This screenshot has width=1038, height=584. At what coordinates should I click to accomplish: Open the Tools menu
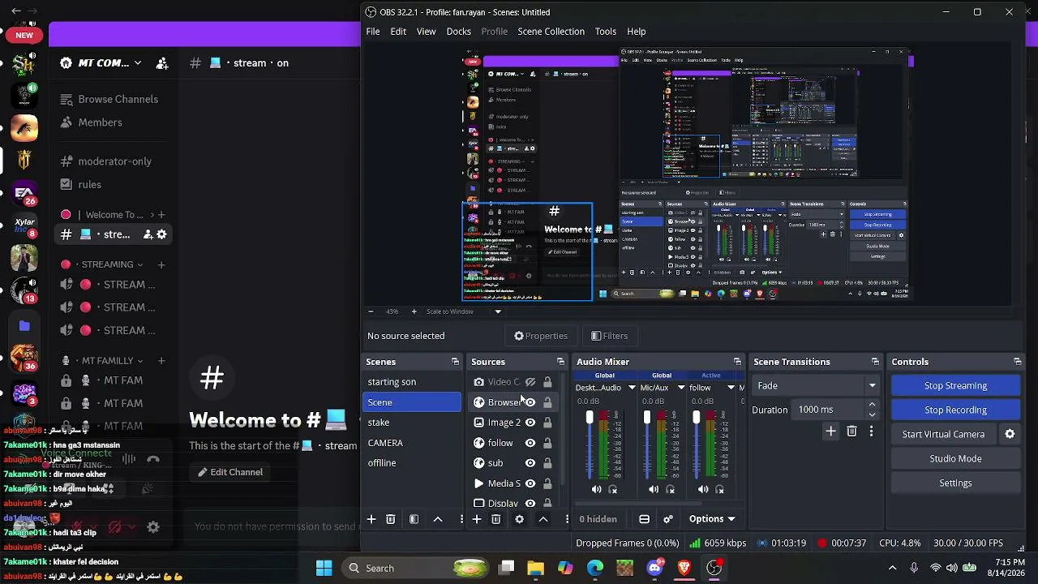[x=606, y=32]
